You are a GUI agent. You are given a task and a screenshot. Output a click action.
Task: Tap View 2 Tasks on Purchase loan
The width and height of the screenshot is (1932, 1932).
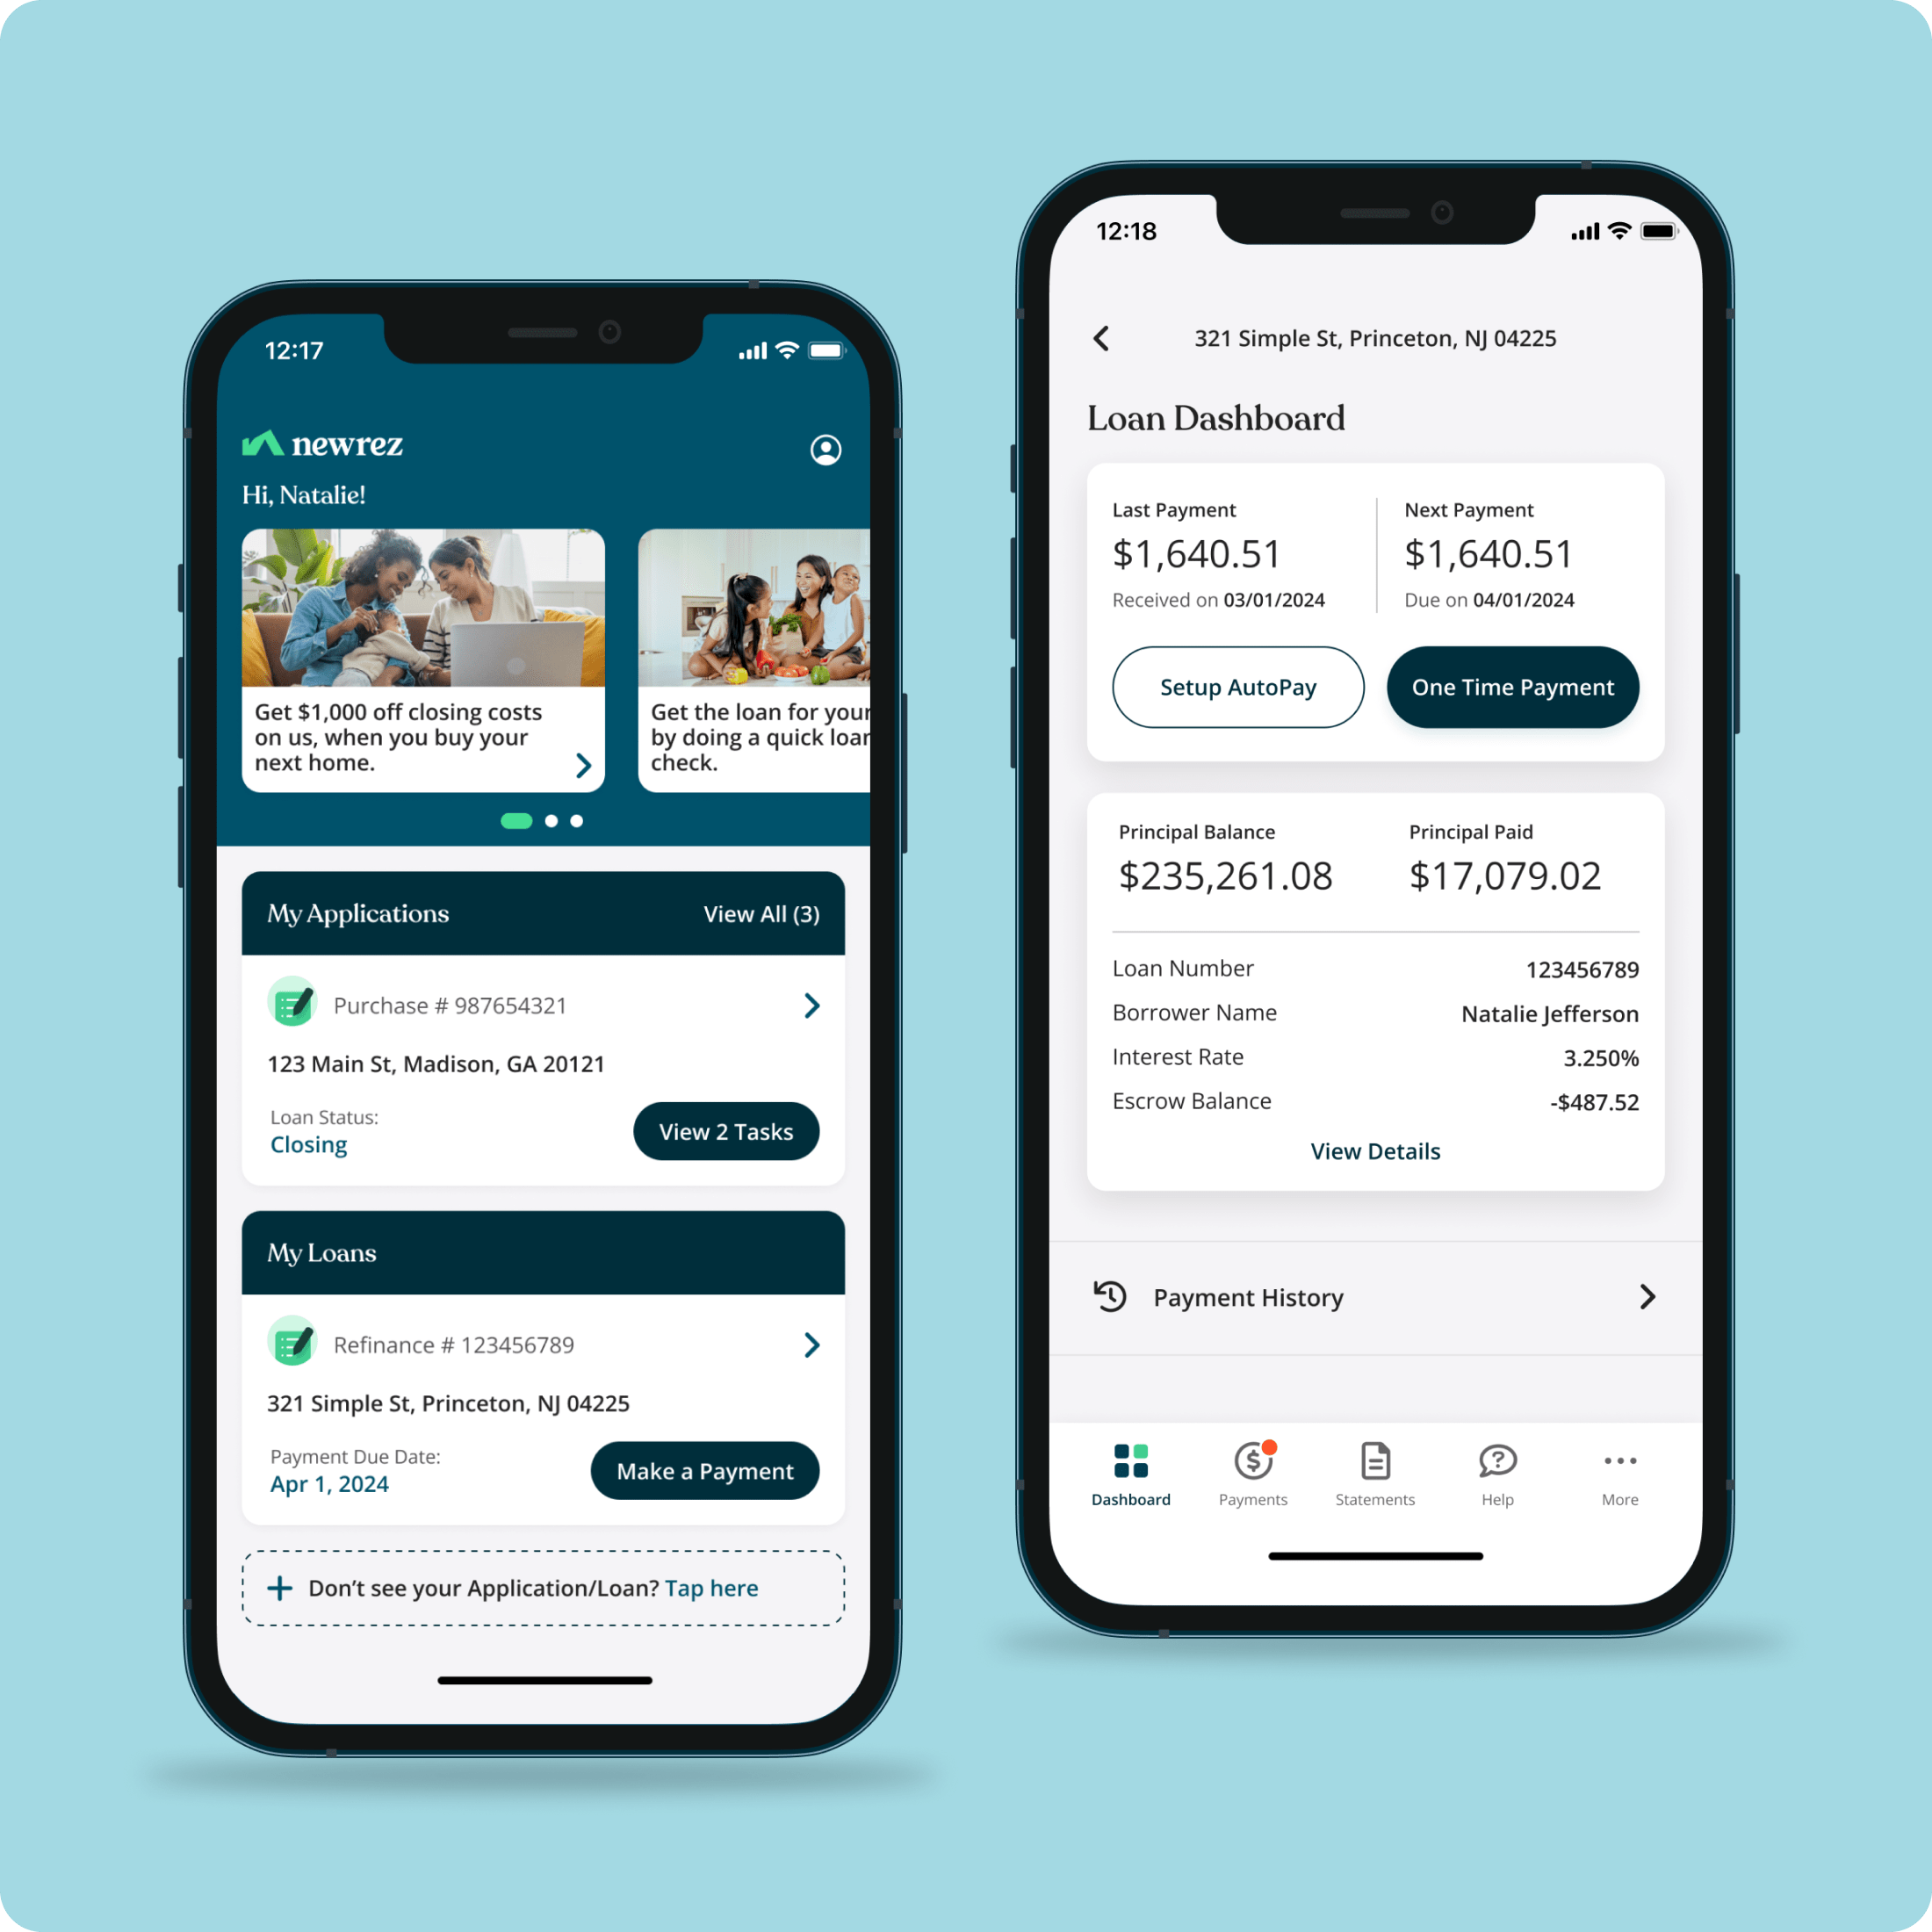click(x=722, y=1130)
